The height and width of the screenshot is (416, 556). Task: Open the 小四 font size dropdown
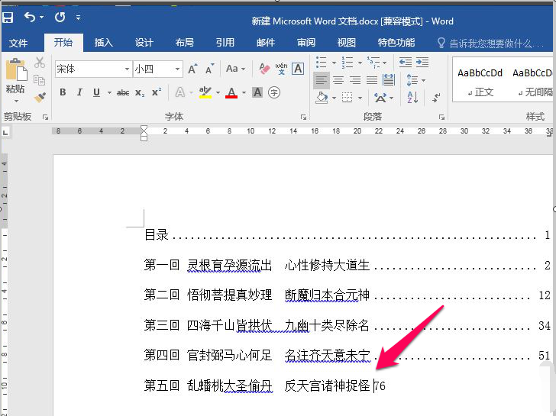click(x=177, y=69)
